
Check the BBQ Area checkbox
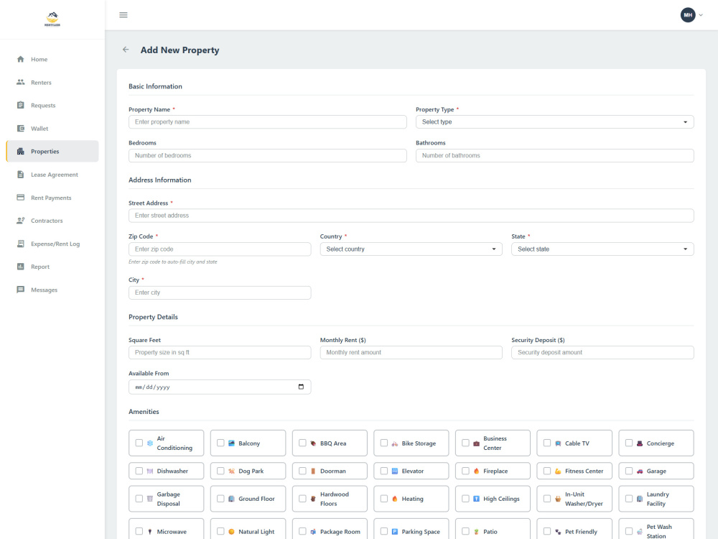302,443
